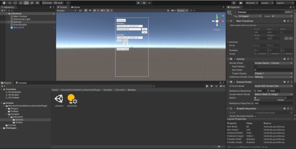Open the UI Scale Mode dropdown
The width and height of the screenshot is (296, 149).
pyautogui.click(x=273, y=86)
